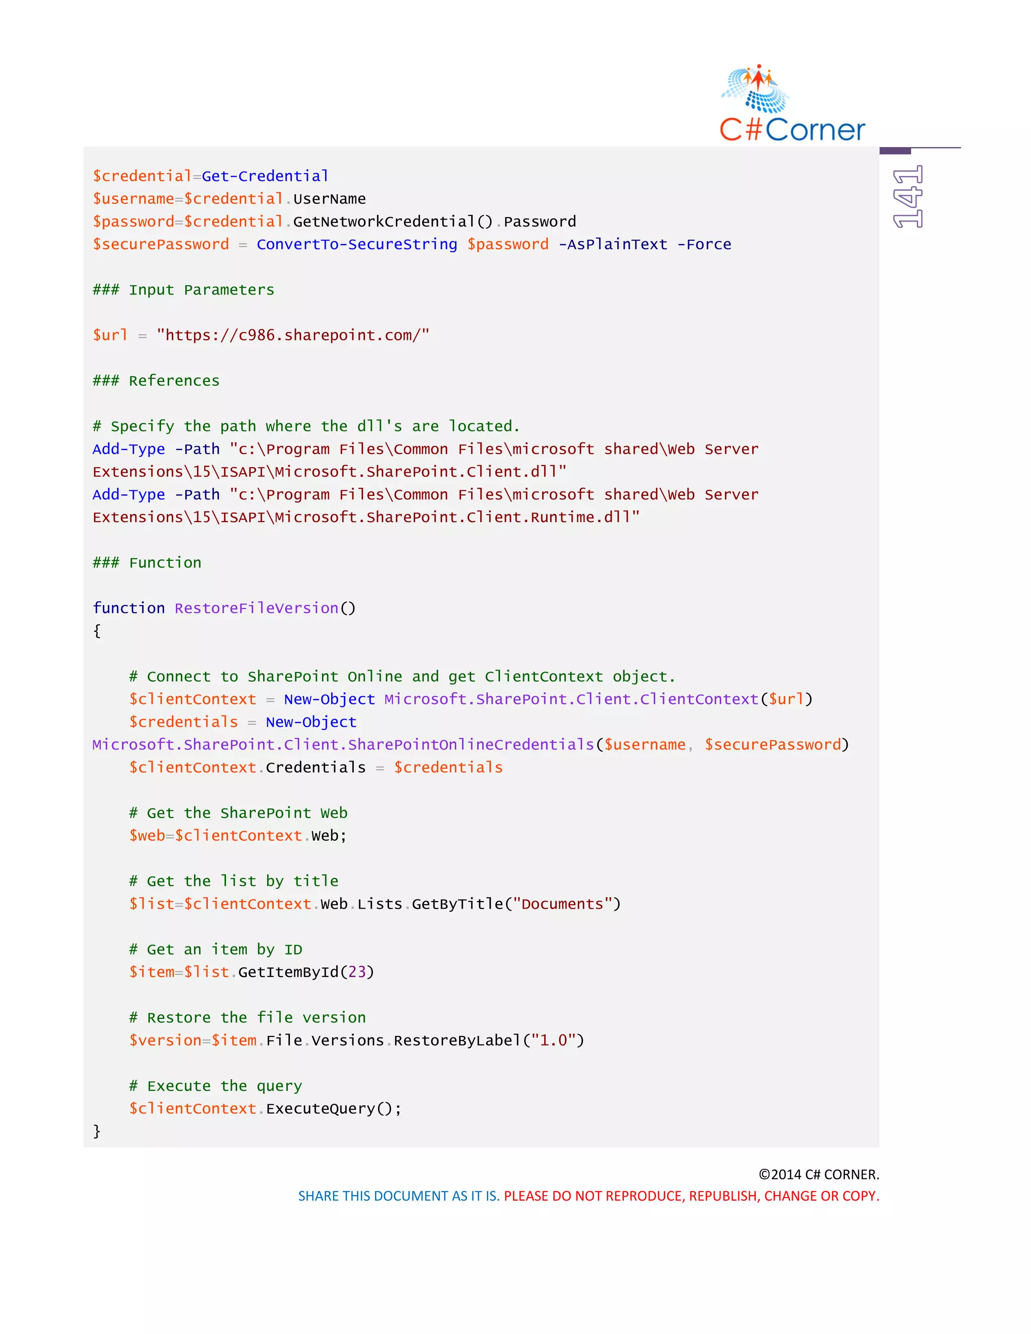Click the Microsoft.SharePoint.Client.dll path line
The image size is (1031, 1334).
tap(329, 472)
